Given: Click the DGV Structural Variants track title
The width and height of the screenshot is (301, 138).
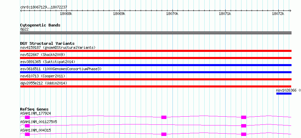Looking at the screenshot, I should (x=47, y=43).
